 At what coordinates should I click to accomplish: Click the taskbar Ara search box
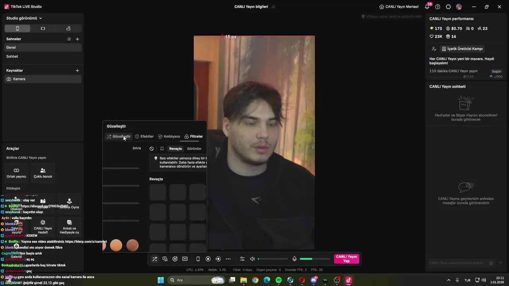196,280
